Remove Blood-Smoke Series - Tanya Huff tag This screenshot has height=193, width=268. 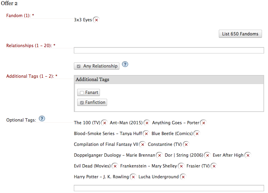[x=146, y=134]
